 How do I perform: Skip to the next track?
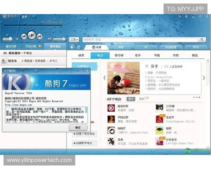point(40,36)
